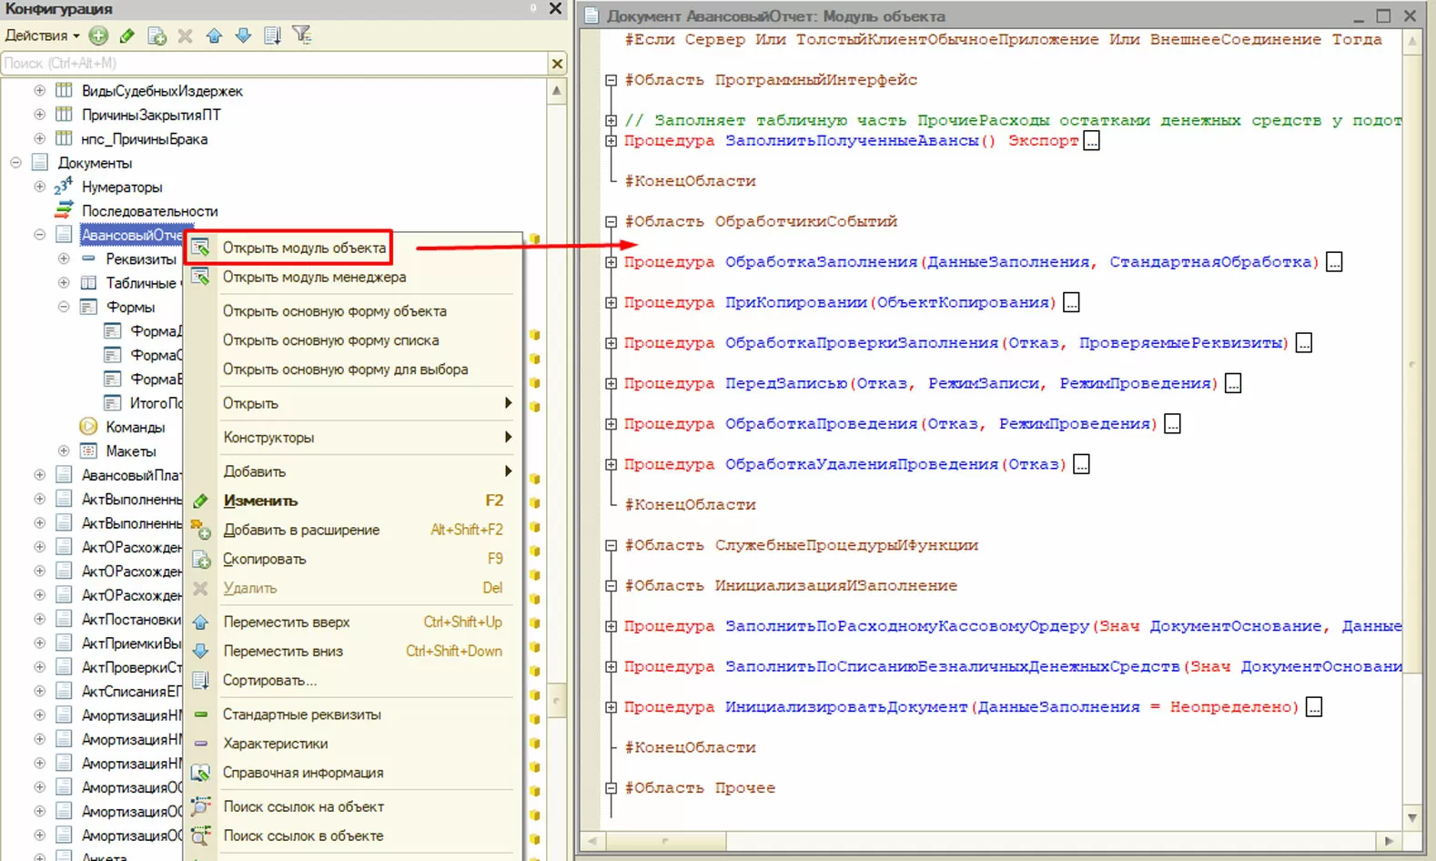Click the pencil Edit icon in toolbar
This screenshot has width=1436, height=861.
click(x=127, y=35)
